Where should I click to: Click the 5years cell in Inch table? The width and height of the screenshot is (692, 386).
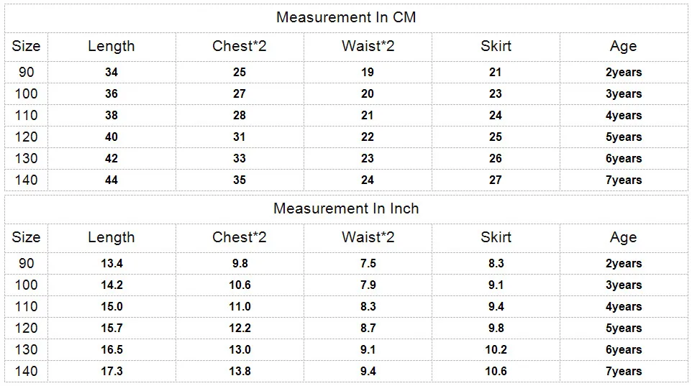coord(623,328)
